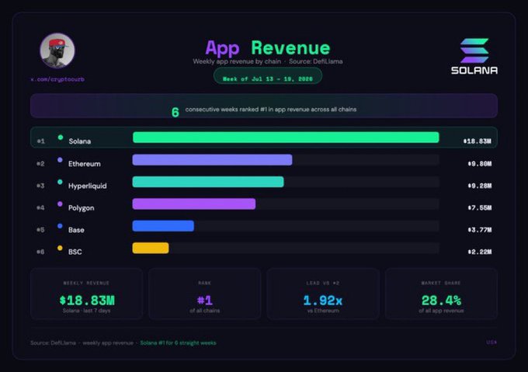Click 'Source: DefiLlama' in the subtitle
The height and width of the screenshot is (372, 528).
point(315,61)
